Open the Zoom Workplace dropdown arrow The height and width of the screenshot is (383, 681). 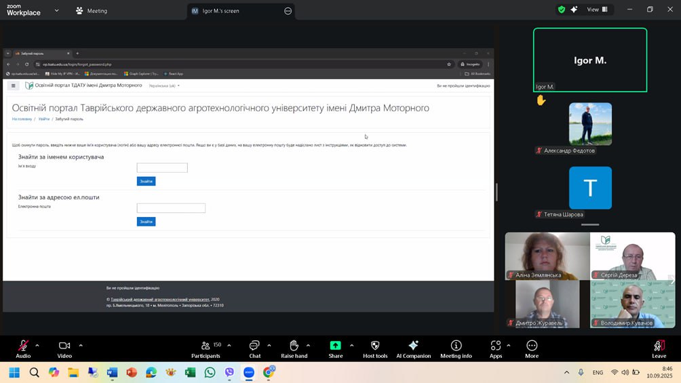56,10
